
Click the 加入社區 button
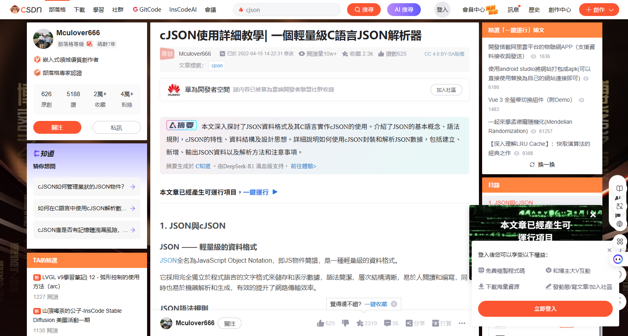pos(446,90)
